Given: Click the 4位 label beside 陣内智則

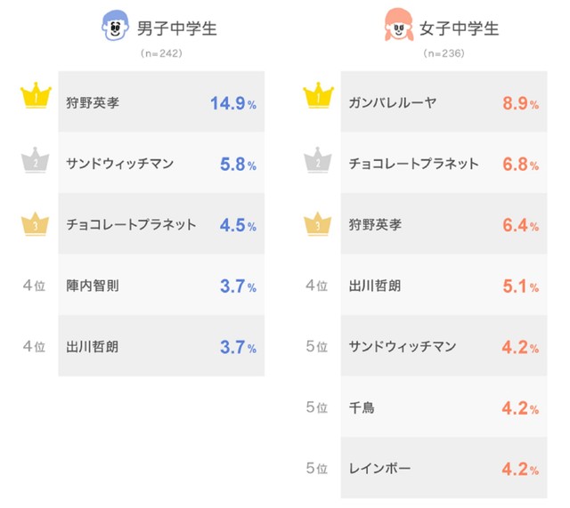Looking at the screenshot, I should coord(34,286).
